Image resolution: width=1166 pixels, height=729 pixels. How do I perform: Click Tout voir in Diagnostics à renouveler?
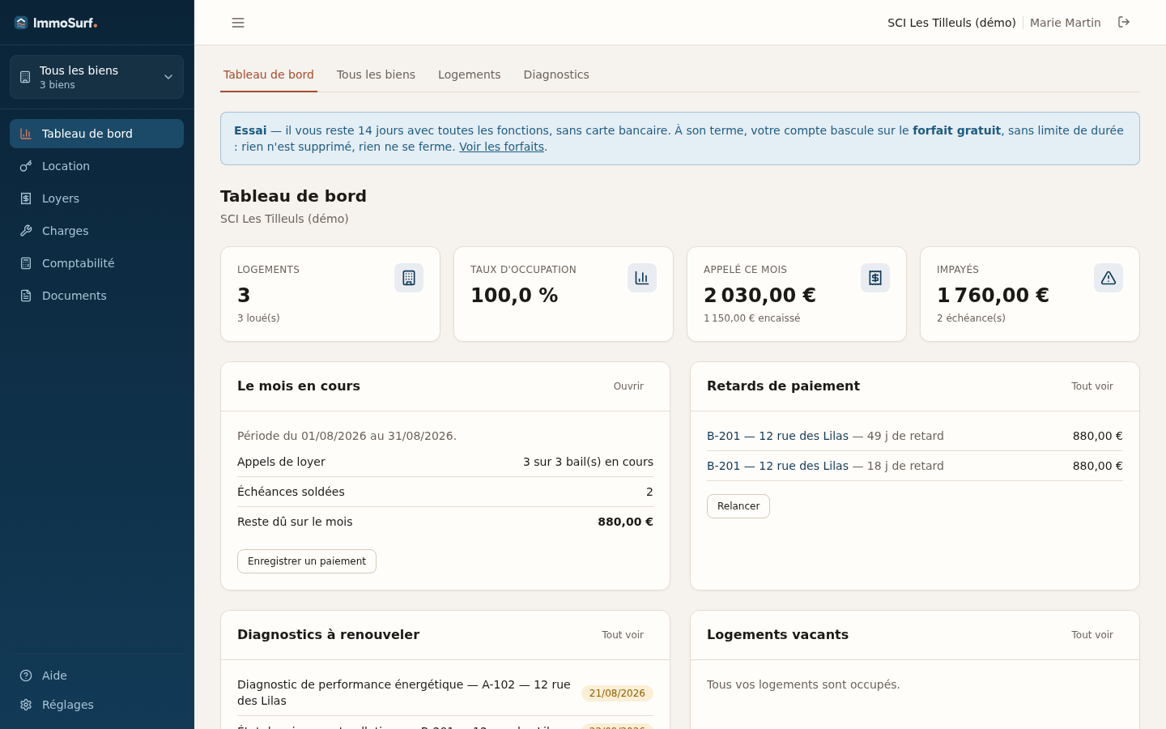(x=623, y=635)
